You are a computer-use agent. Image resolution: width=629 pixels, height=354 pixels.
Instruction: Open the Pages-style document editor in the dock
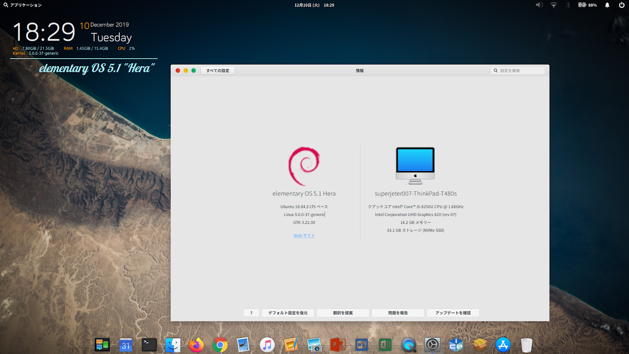291,345
